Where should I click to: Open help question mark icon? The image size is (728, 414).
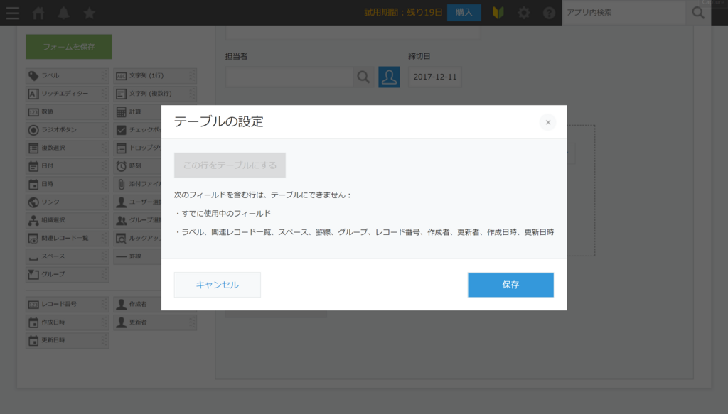click(x=549, y=13)
